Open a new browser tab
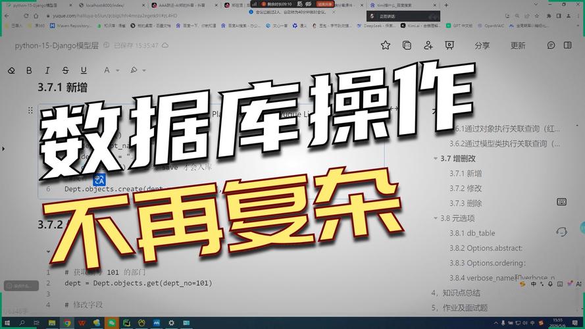 [446, 5]
